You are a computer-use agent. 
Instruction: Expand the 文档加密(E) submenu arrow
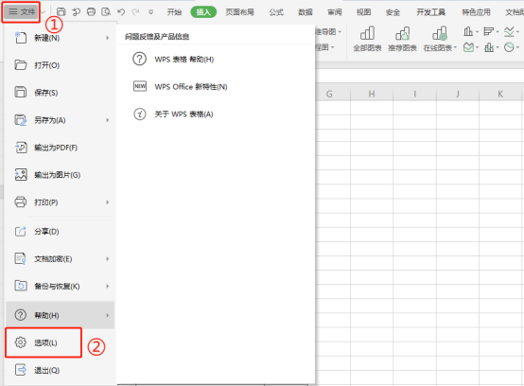coord(108,258)
